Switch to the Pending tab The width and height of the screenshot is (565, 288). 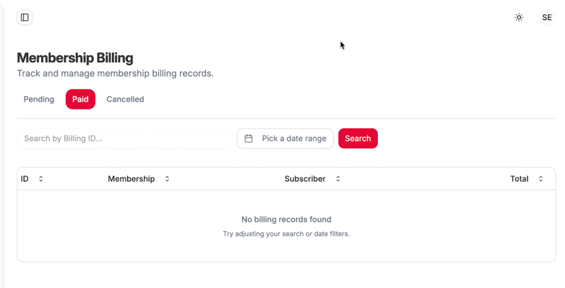(39, 100)
